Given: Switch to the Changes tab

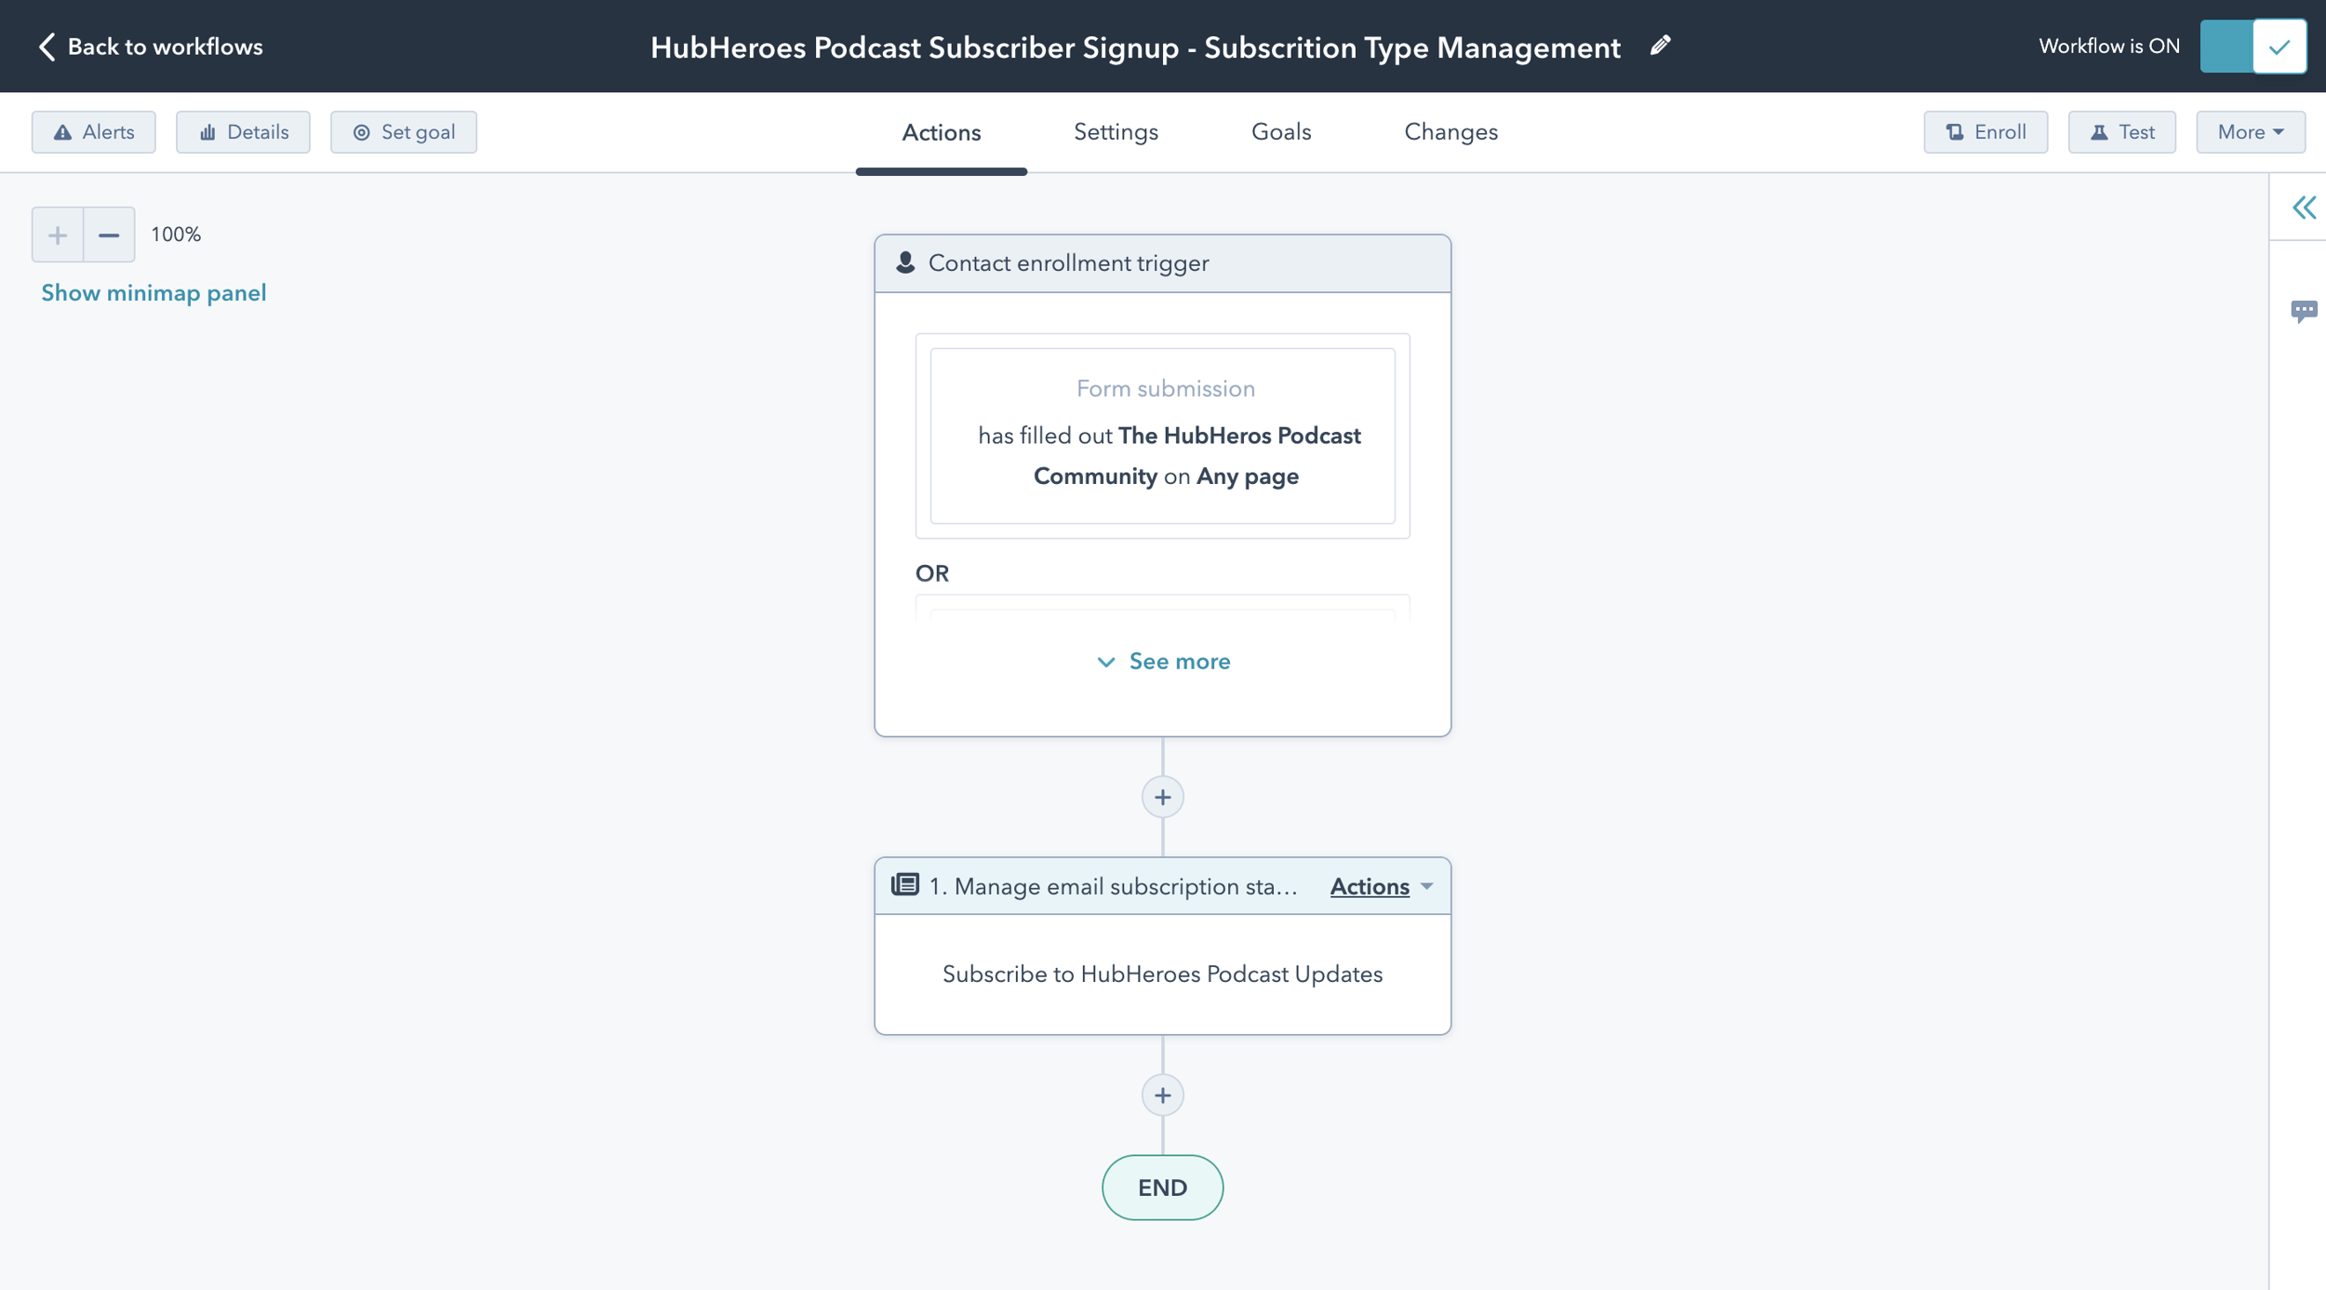Looking at the screenshot, I should point(1450,131).
